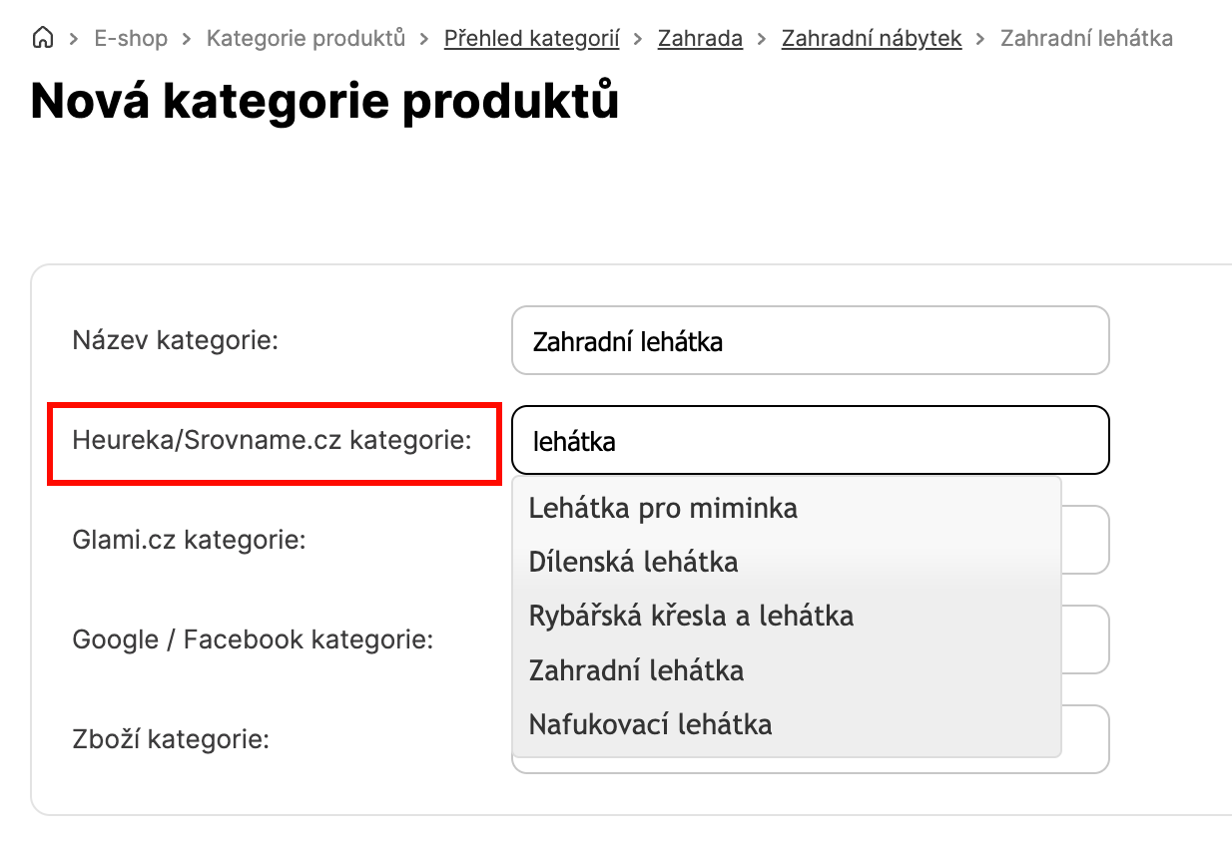Click the Zboží kategorie input field
1232x846 pixels.
tap(1086, 739)
